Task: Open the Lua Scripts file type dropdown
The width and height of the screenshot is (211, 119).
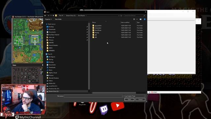Action: click(135, 96)
